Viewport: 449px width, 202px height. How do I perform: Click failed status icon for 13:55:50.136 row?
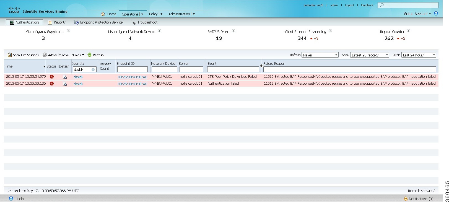pyautogui.click(x=52, y=84)
